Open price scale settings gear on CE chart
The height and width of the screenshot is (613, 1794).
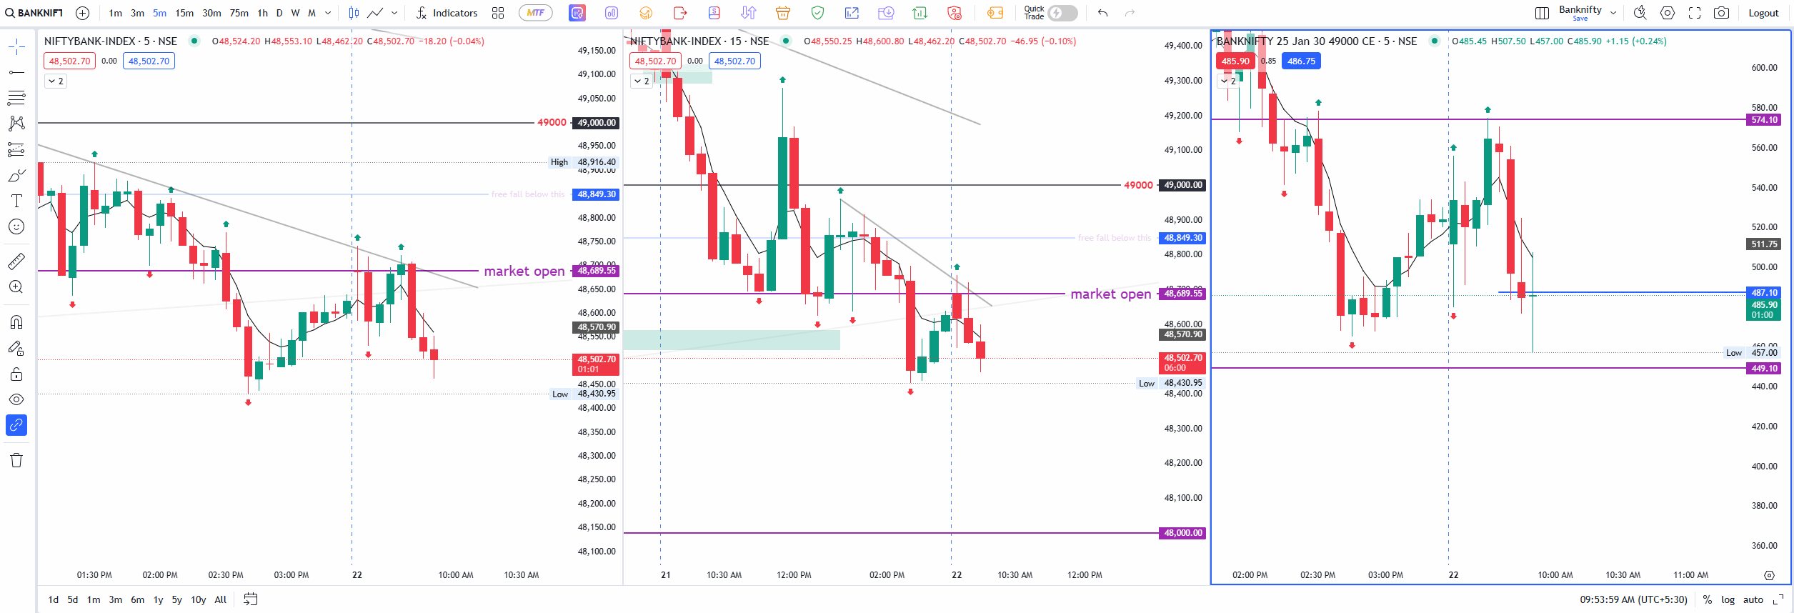coord(1769,575)
